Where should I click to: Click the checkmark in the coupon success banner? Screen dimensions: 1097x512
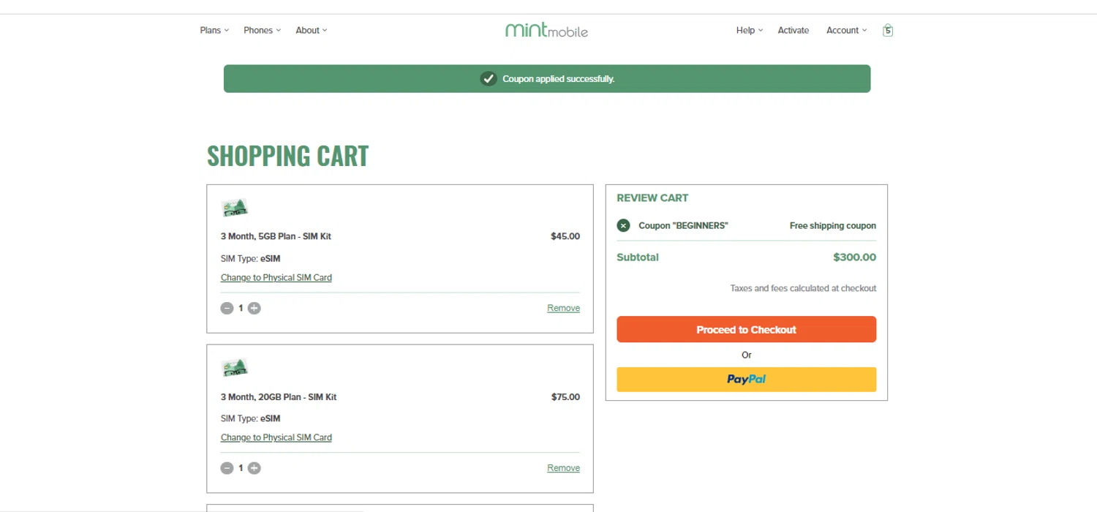(489, 78)
